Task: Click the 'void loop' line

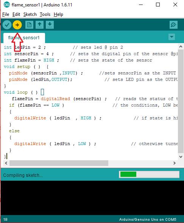Action: 24,92
